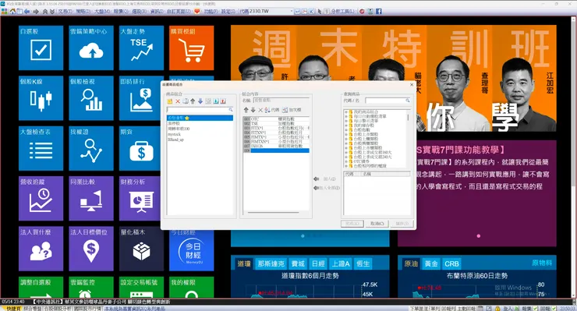Select mystock in the group list
The image size is (577, 311).
coord(175,134)
